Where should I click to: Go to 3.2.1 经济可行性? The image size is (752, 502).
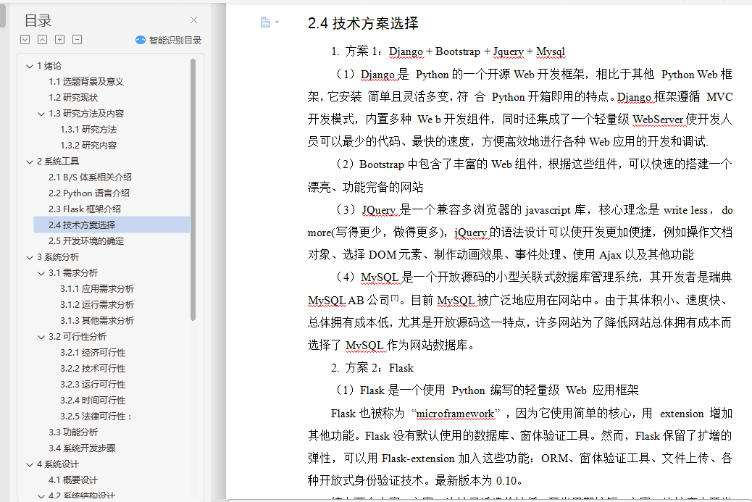93,352
